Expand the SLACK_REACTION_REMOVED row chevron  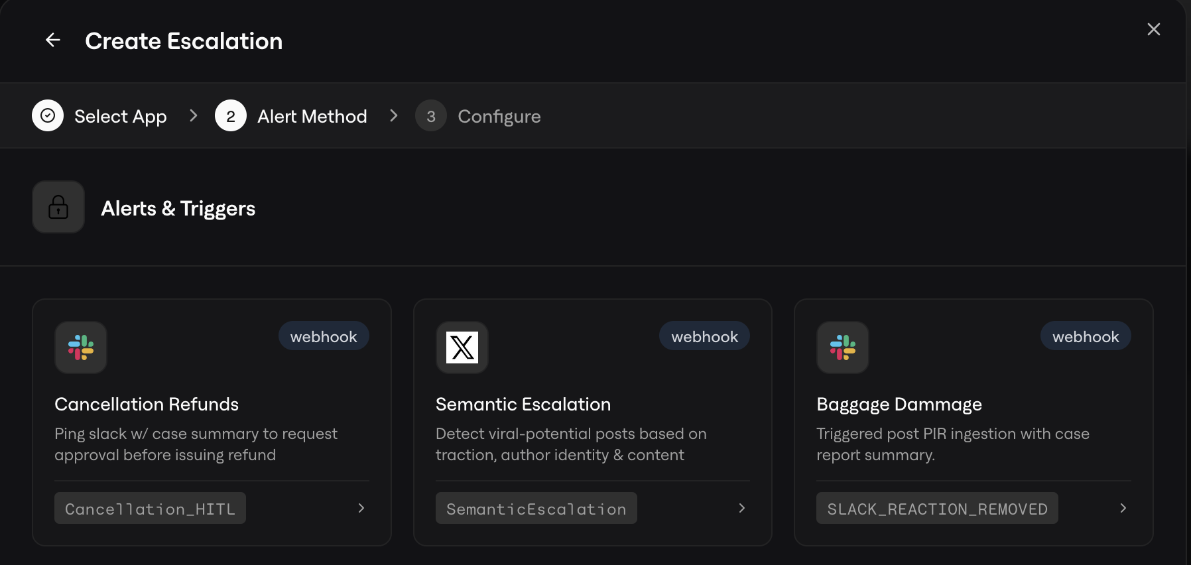(1123, 508)
